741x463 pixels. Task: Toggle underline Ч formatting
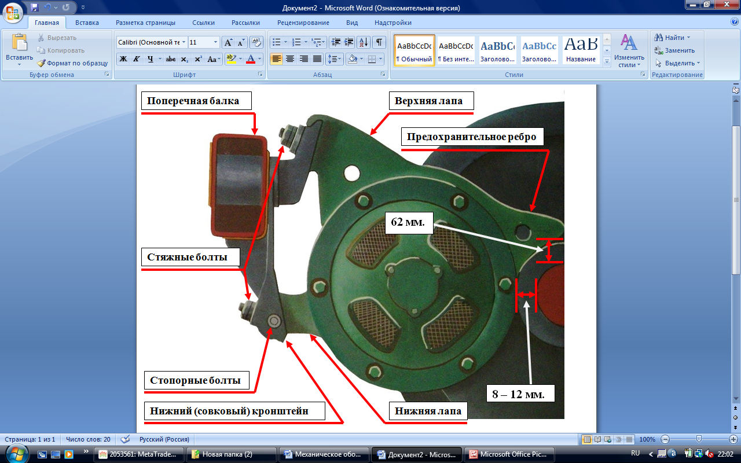151,59
